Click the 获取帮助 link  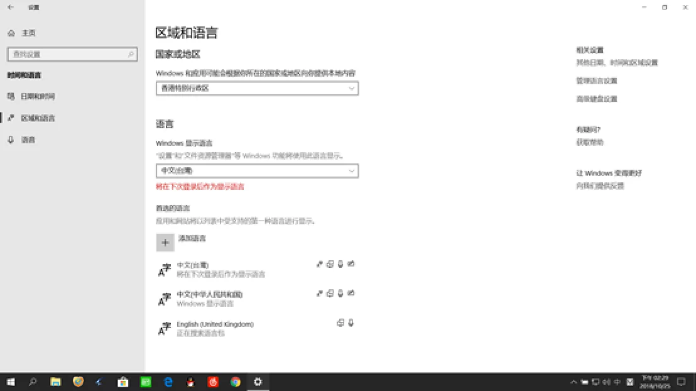pos(590,142)
